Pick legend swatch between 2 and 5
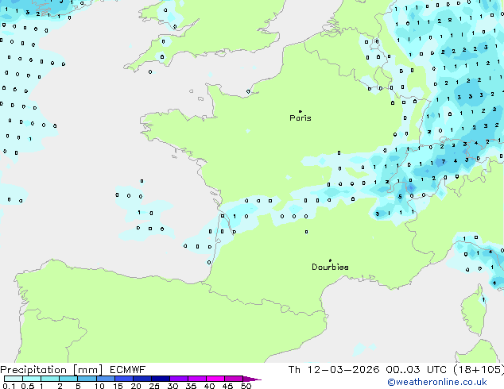This screenshot has width=504, height=389. 68,379
